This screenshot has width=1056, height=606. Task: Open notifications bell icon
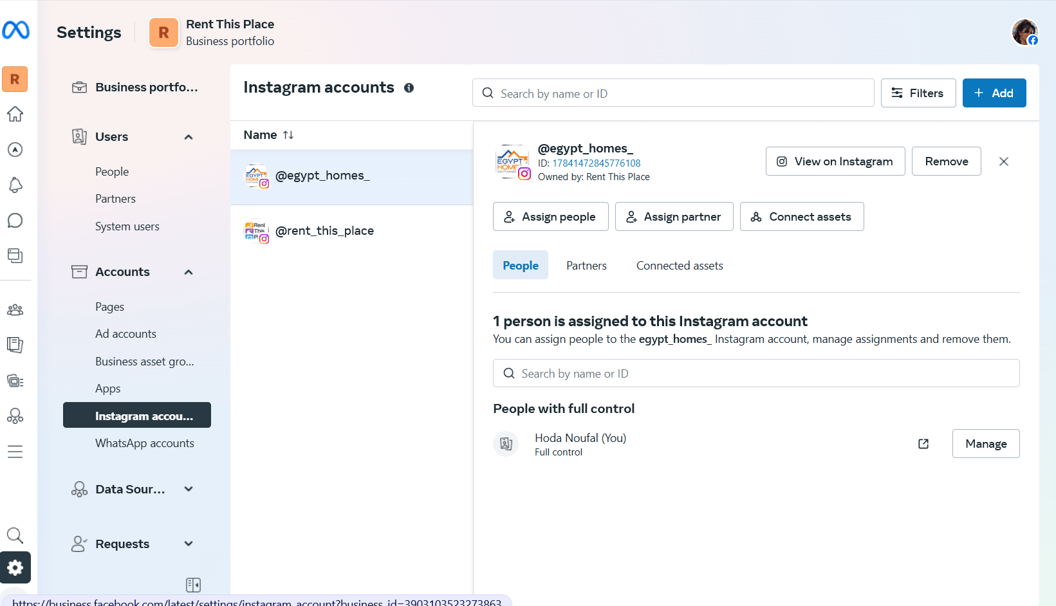(15, 185)
